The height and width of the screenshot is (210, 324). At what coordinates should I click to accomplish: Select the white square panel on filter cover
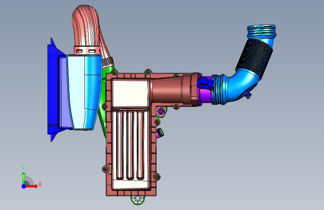(130, 93)
